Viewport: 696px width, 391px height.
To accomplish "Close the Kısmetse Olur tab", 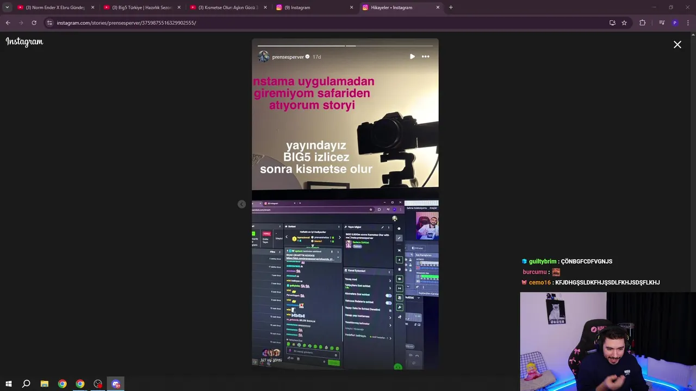I will point(265,8).
